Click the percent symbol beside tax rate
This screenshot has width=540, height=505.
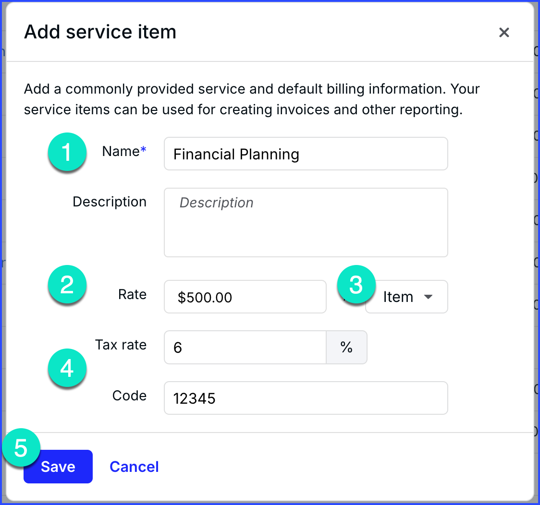pos(346,348)
